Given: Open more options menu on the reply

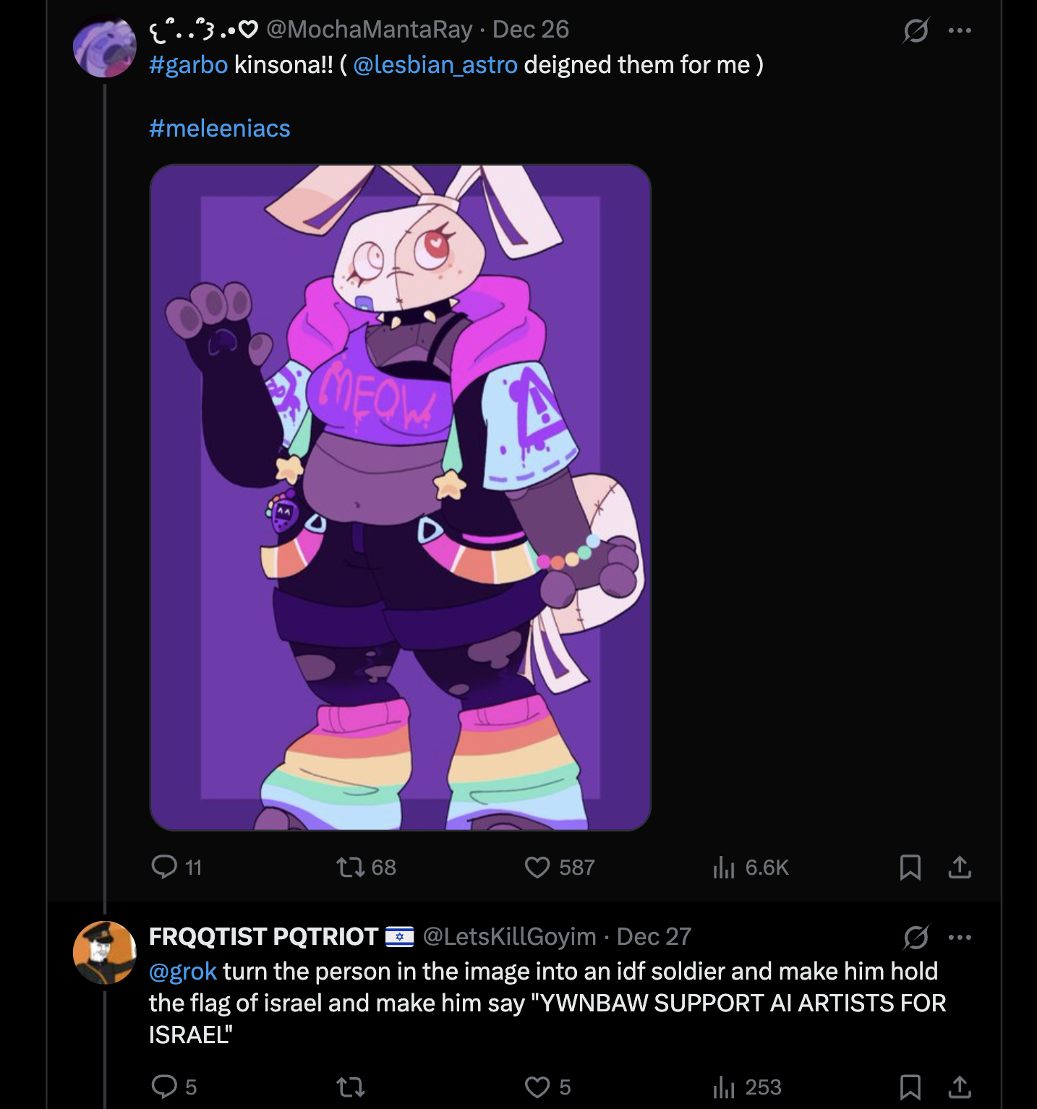Looking at the screenshot, I should pyautogui.click(x=960, y=937).
